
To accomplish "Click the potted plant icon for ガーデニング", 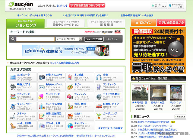I will pyautogui.click(x=99, y=116).
